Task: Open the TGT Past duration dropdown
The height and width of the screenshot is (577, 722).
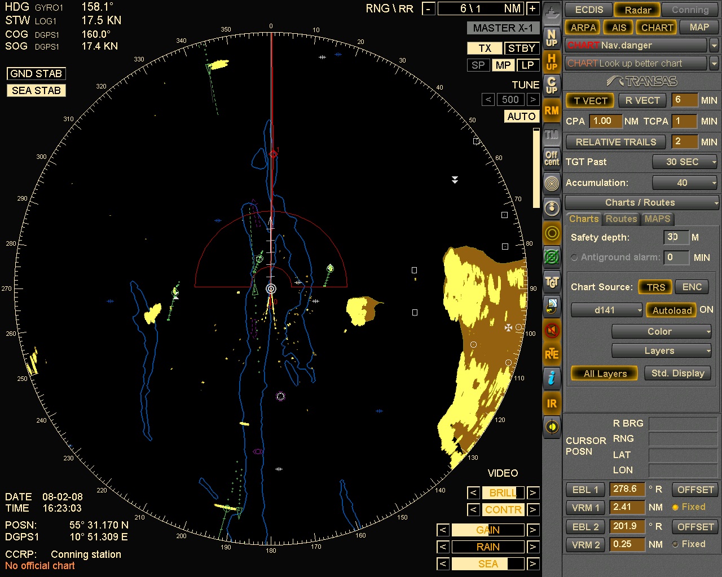Action: [x=684, y=162]
